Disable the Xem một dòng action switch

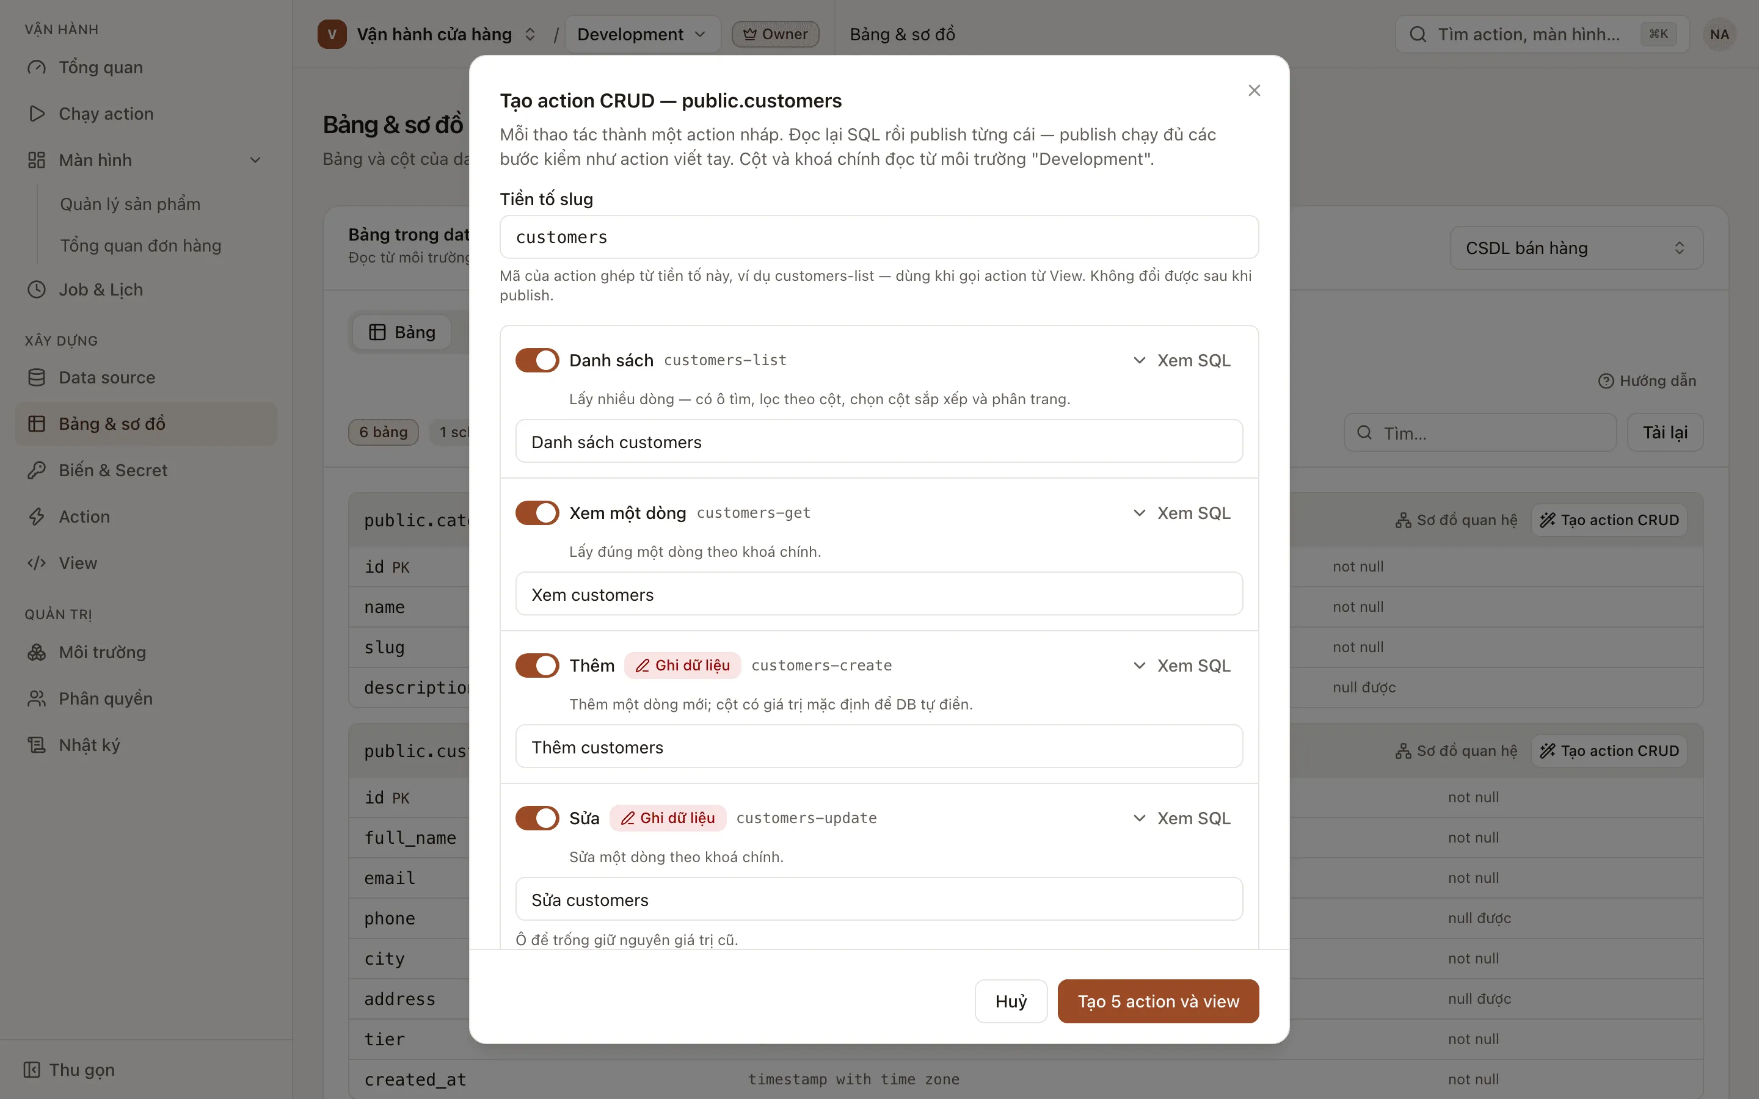[x=537, y=513]
